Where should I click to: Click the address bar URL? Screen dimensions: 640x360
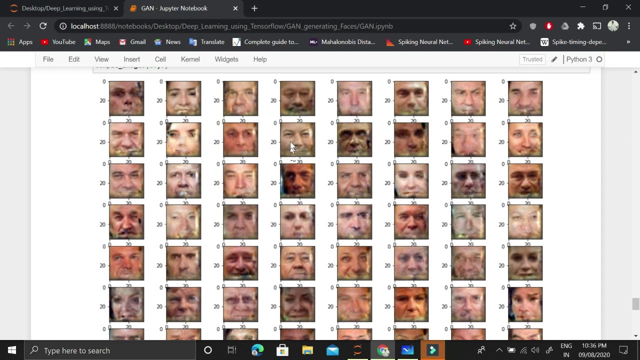point(232,26)
